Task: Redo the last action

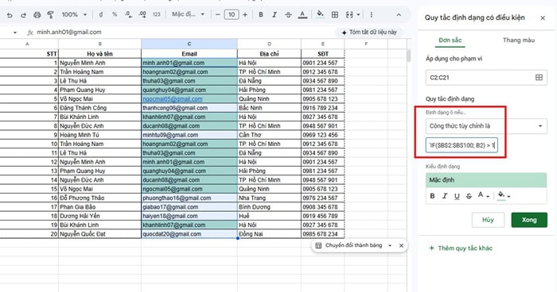Action: click(x=23, y=15)
